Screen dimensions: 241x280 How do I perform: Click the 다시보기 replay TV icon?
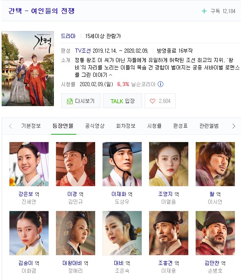tap(70, 101)
